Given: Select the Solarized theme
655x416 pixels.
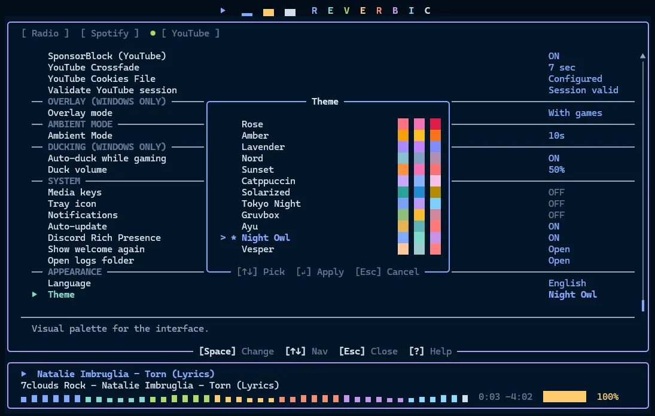Looking at the screenshot, I should tap(265, 192).
